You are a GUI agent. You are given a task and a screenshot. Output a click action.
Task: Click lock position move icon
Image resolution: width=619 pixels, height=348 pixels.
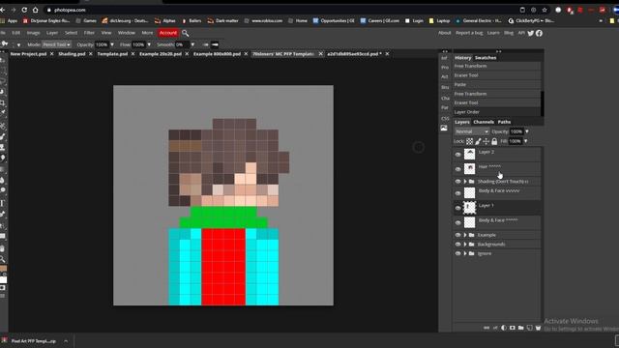[x=486, y=141]
